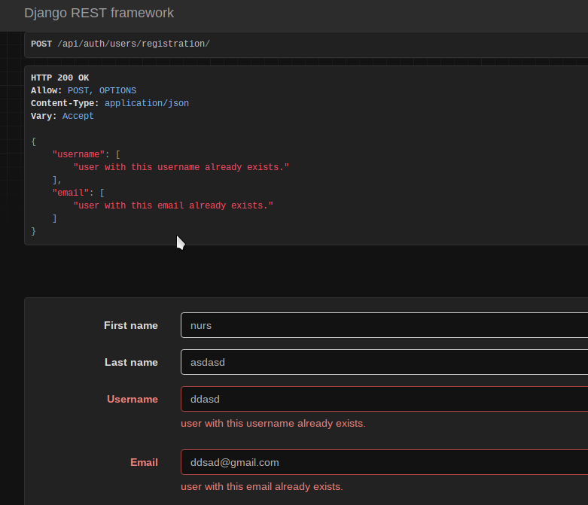Image resolution: width=588 pixels, height=505 pixels.
Task: Click the email error below the Email field
Action: click(262, 487)
